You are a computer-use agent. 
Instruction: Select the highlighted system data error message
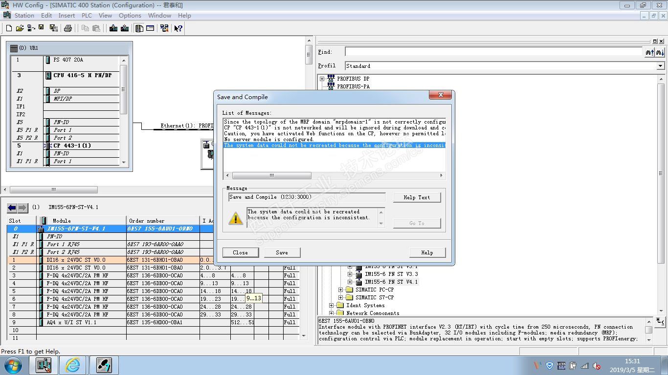[x=334, y=146]
